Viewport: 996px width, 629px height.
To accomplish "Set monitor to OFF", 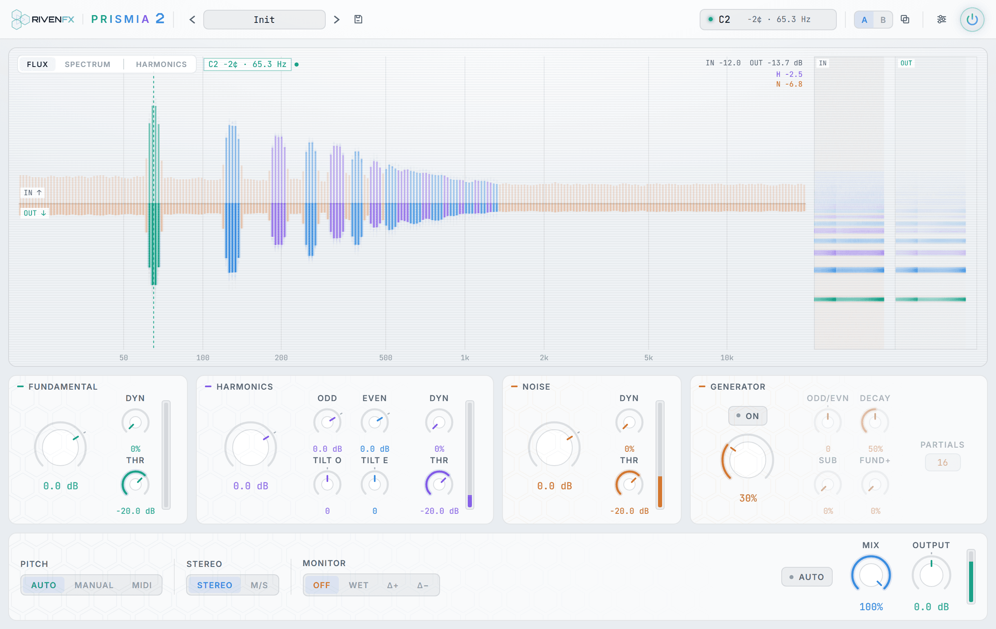I will click(321, 585).
